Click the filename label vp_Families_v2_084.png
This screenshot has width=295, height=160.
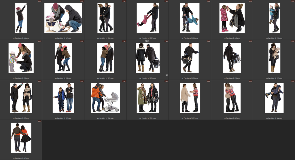274,118
